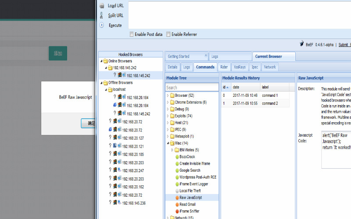
Task: Click the Metasploit (1) folder icon
Action: coord(172,136)
